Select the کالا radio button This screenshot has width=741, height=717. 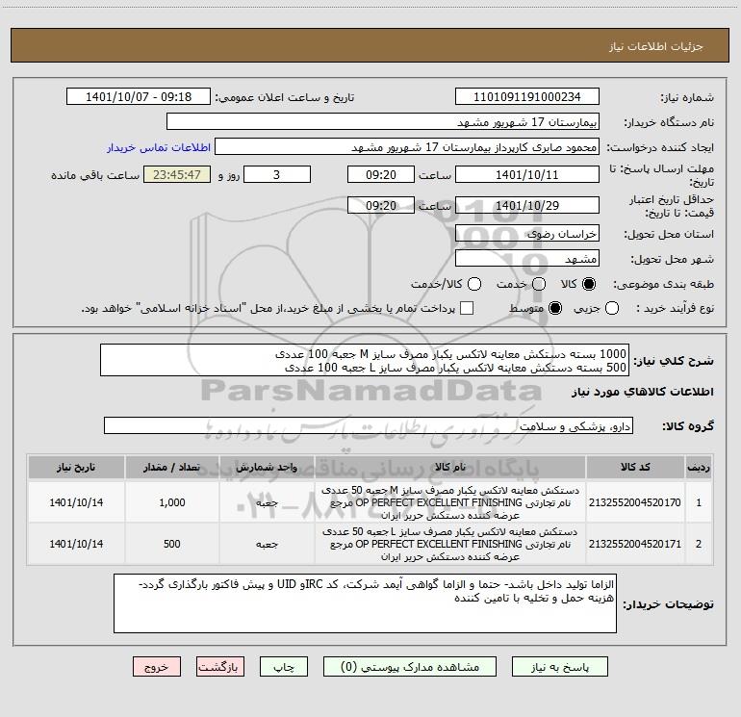(589, 284)
